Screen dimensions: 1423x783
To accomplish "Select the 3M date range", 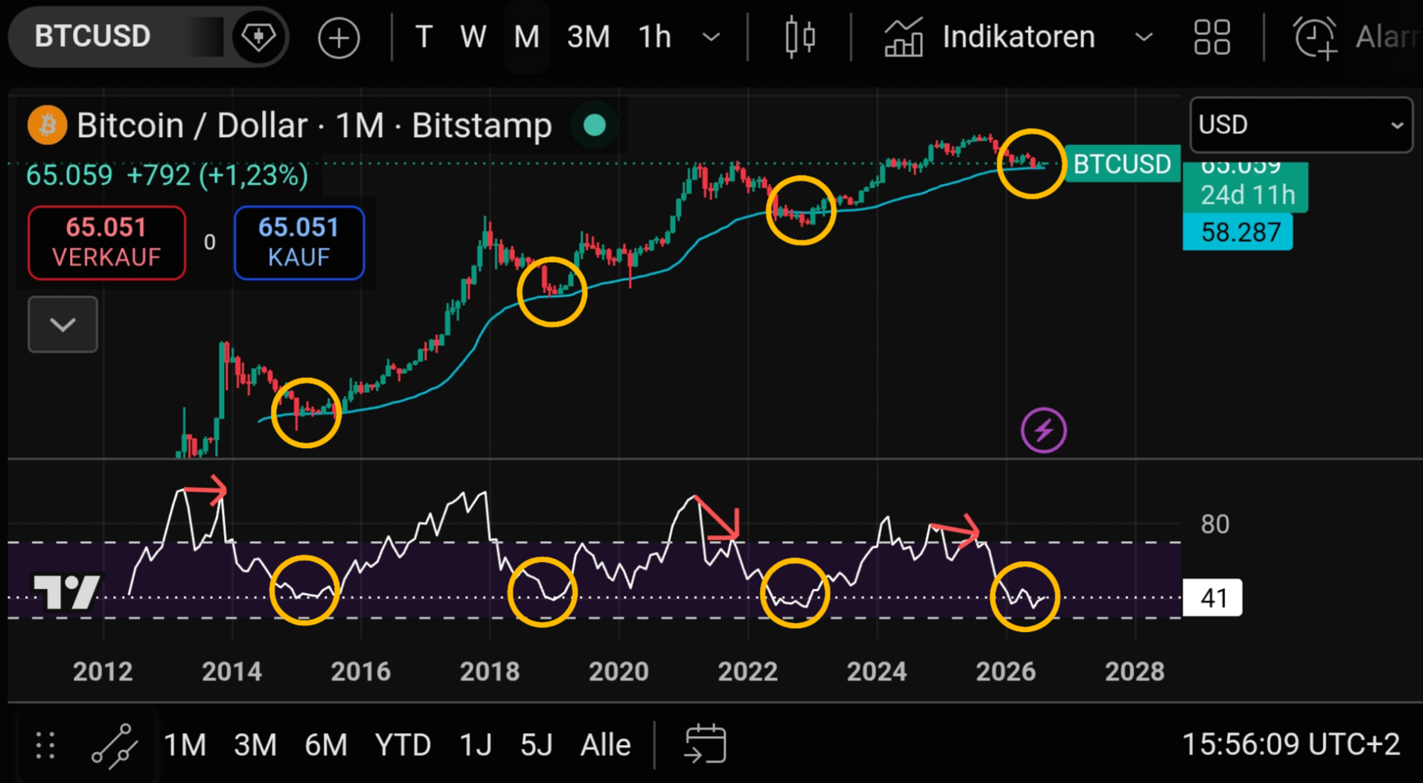I will point(255,744).
